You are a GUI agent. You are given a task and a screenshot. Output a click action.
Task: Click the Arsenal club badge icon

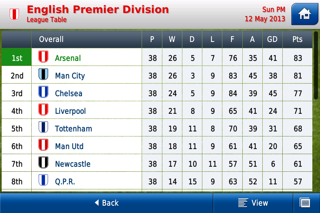pos(43,57)
